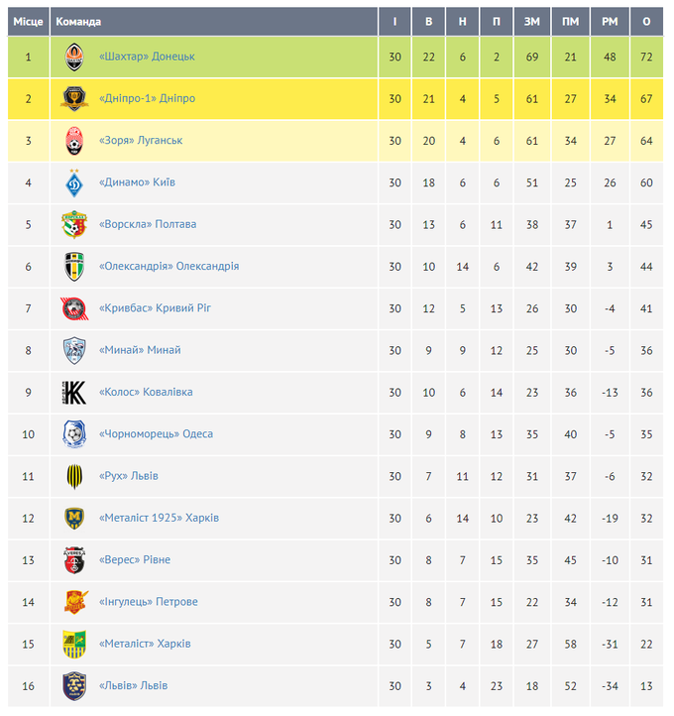
Task: Click the Metalist 1925 Kharkiv logo
Action: (74, 518)
